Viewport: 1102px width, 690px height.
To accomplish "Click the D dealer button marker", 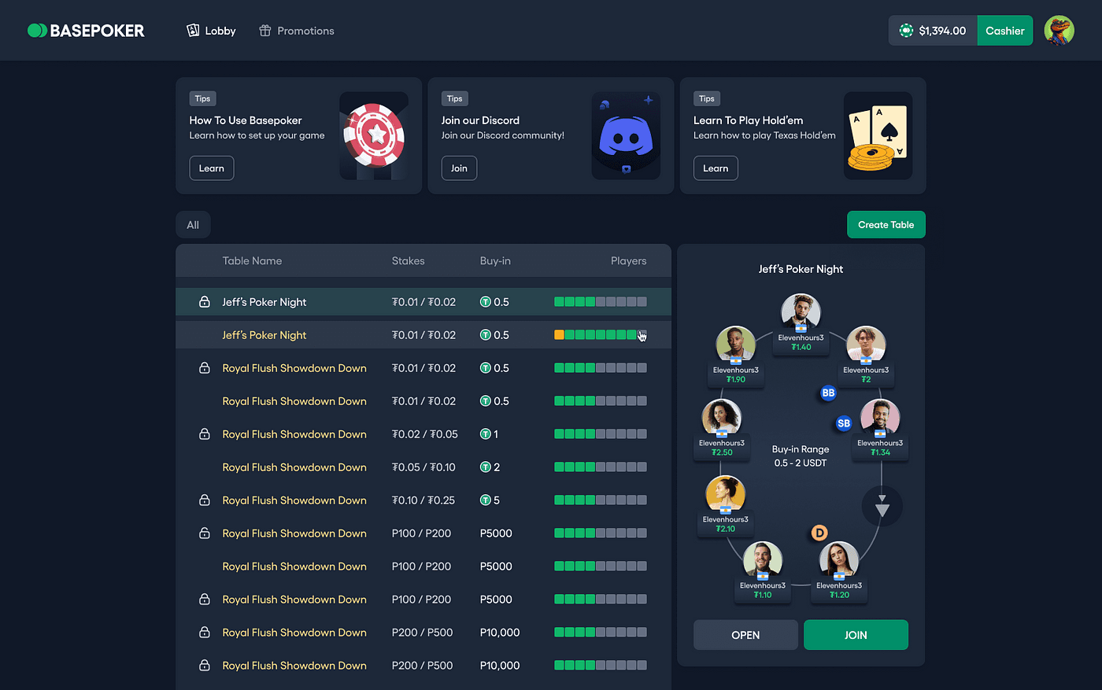I will pyautogui.click(x=819, y=533).
